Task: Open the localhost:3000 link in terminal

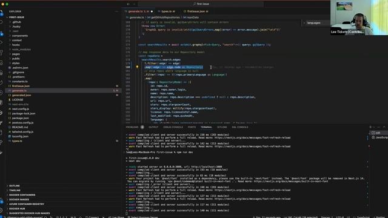Action: point(207,167)
